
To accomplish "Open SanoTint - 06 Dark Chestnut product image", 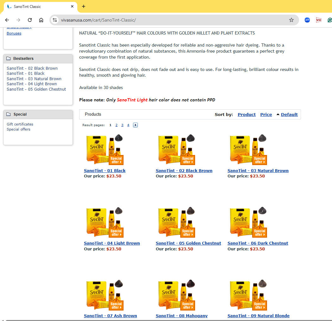I will [248, 222].
